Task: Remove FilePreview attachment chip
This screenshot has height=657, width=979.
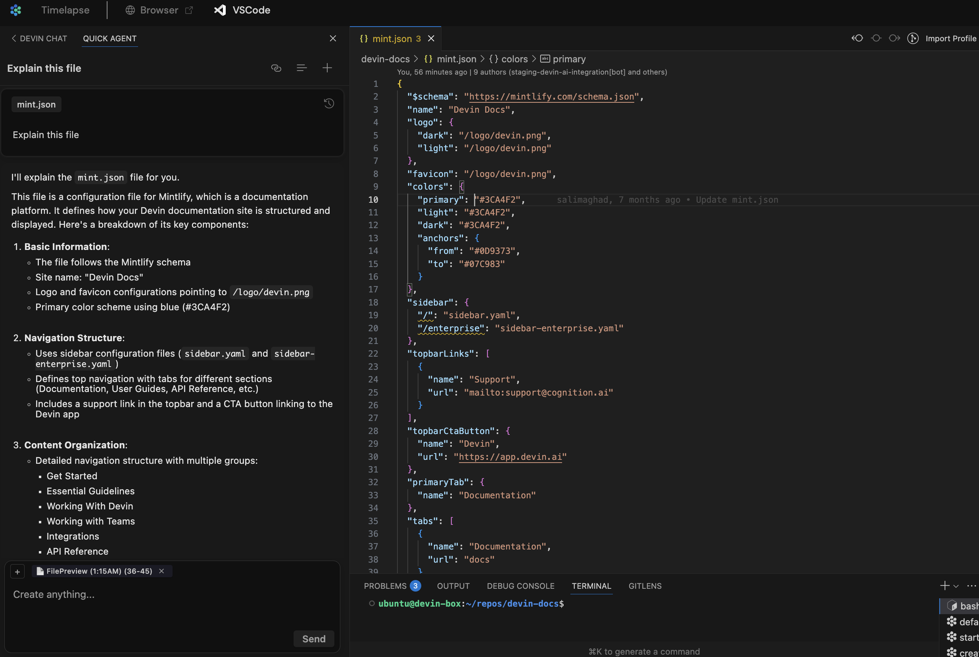Action: coord(162,571)
